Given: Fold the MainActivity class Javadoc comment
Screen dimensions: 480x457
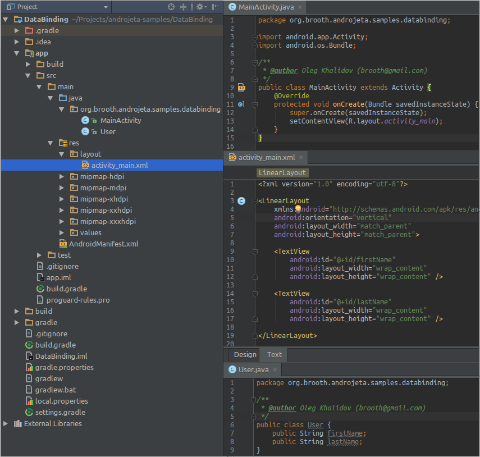Looking at the screenshot, I should click(254, 62).
